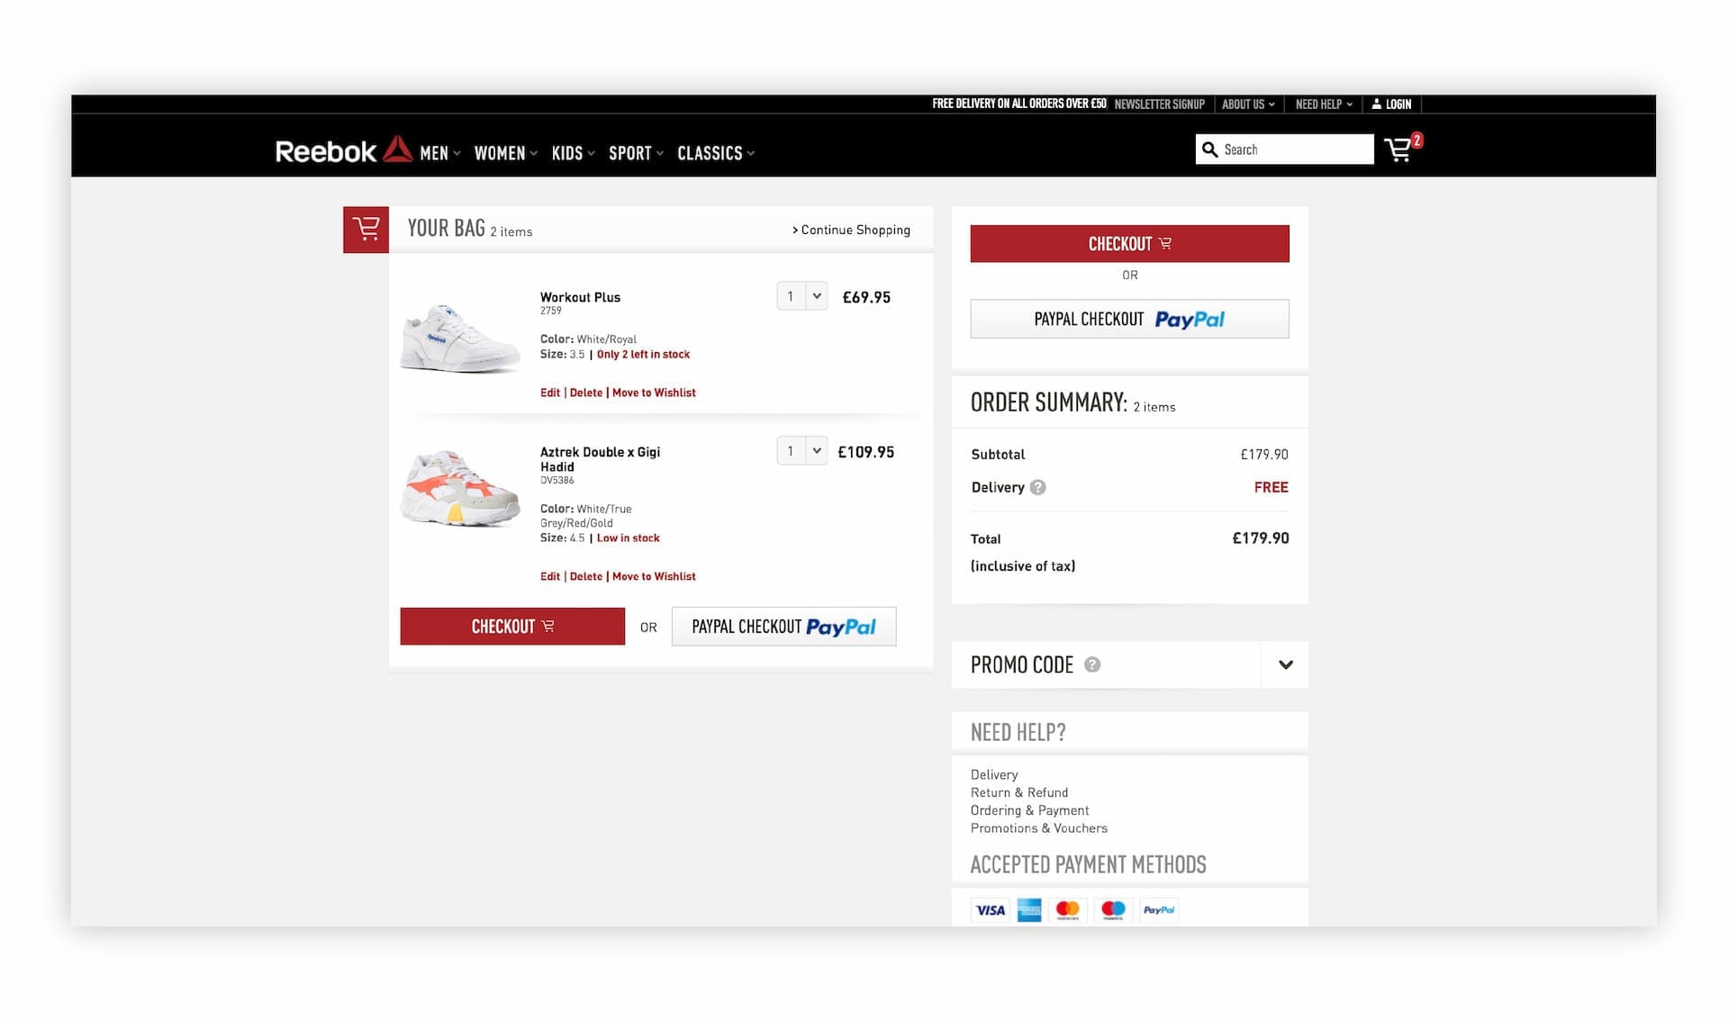Click the Visa payment icon
1729x1021 pixels.
991,910
